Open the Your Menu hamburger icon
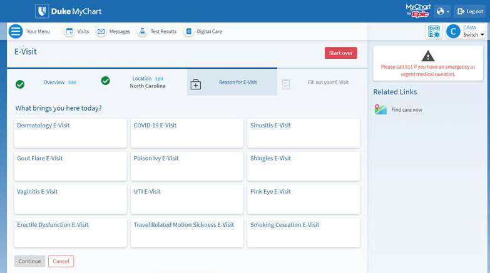 (16, 31)
